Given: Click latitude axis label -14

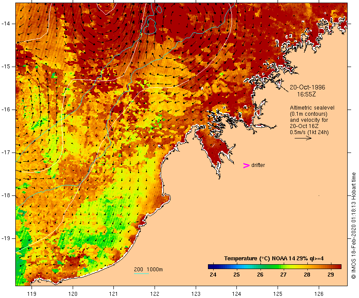Looking at the screenshot, I should [x=6, y=24].
